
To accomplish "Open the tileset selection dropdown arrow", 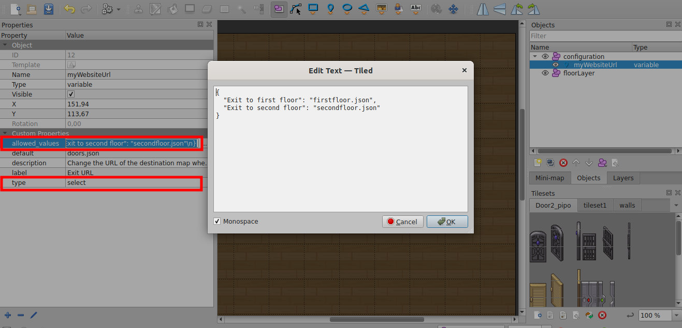I will (676, 205).
